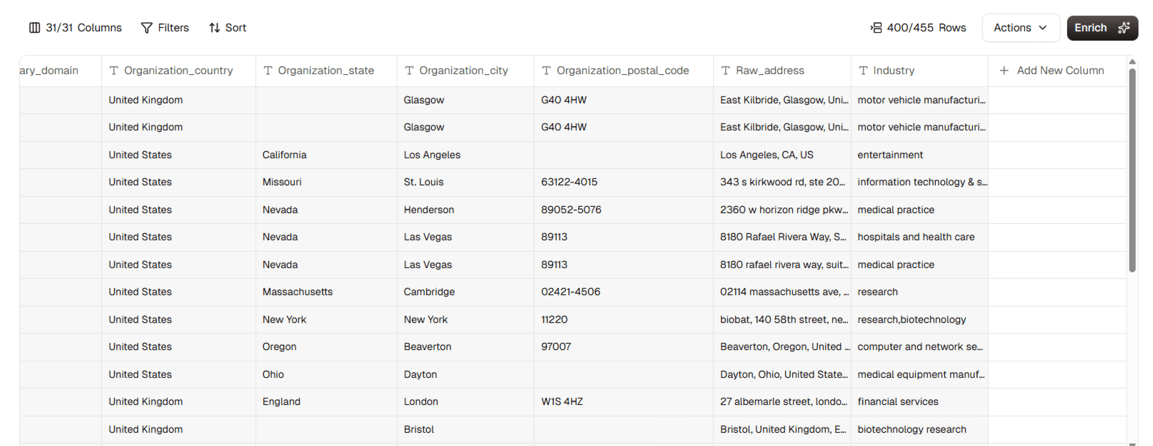Viewport: 1153px width, 446px height.
Task: Click text type icon on Raw_address header
Action: pos(726,71)
